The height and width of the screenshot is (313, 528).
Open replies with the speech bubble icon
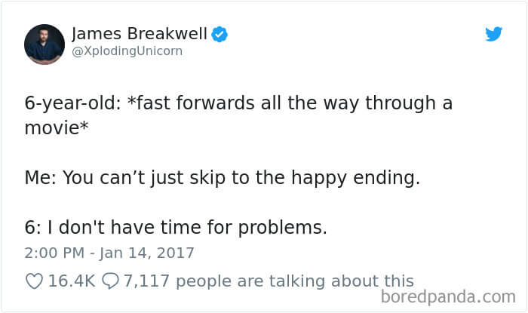click(110, 281)
